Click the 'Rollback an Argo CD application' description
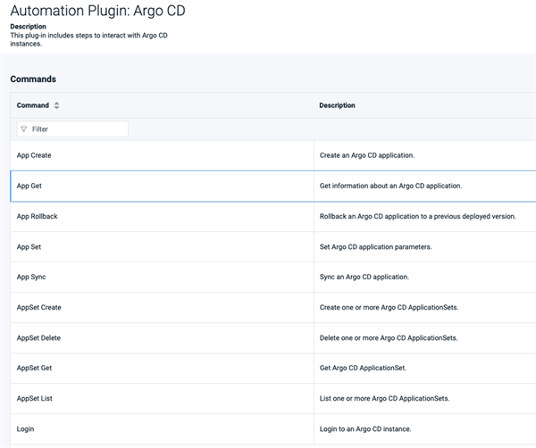This screenshot has height=448, width=536. (x=418, y=217)
